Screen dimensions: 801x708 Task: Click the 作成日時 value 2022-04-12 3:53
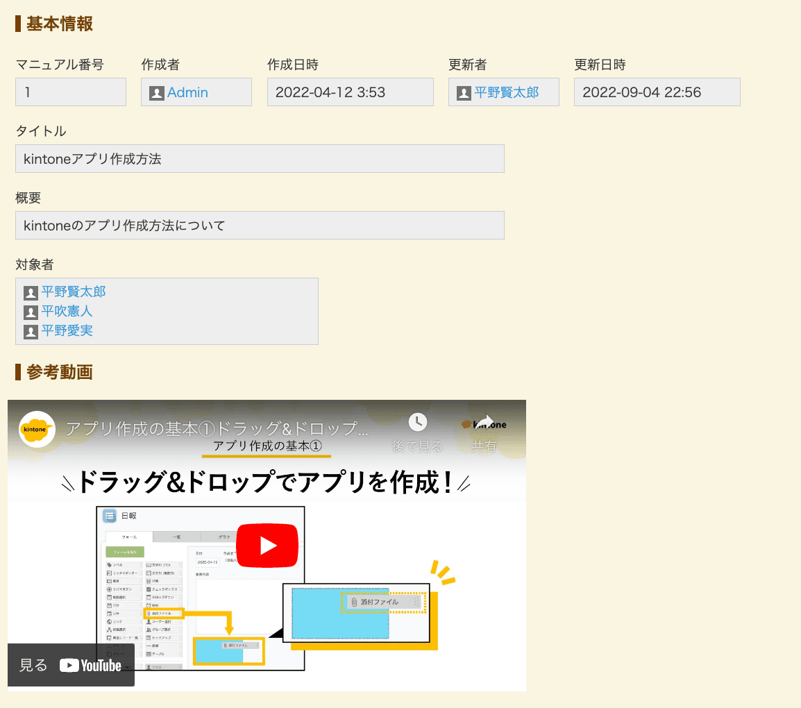(x=351, y=92)
